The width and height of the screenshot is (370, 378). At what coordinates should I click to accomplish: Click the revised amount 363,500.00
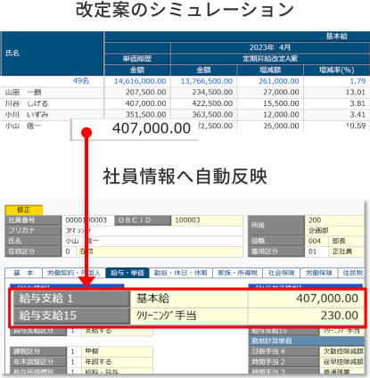point(212,114)
